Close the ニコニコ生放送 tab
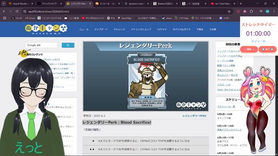The height and width of the screenshot is (156, 278). click(205, 3)
